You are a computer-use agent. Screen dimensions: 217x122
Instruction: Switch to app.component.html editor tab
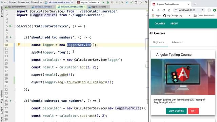pos(17,7)
